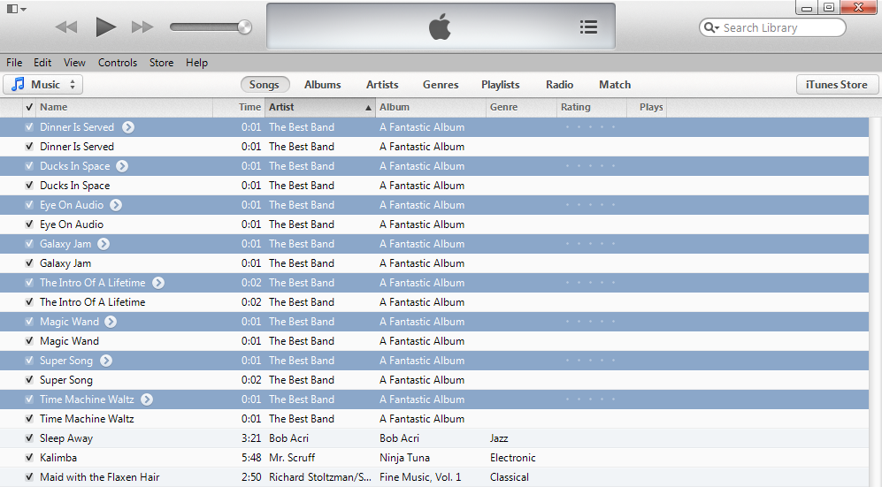Click the Mr. Scruff artist cell
Viewport: 882px width, 487px height.
(x=292, y=457)
